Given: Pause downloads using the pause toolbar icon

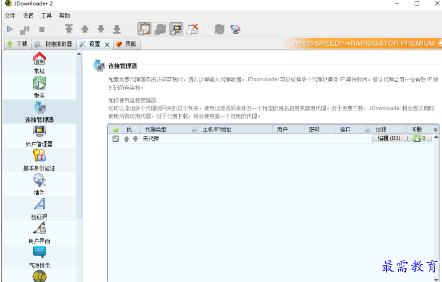Looking at the screenshot, I should point(25,30).
